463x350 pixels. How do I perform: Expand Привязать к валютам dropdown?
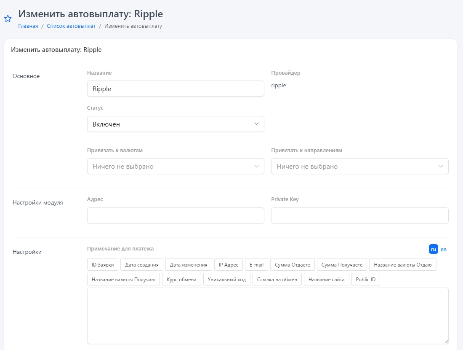pos(176,166)
